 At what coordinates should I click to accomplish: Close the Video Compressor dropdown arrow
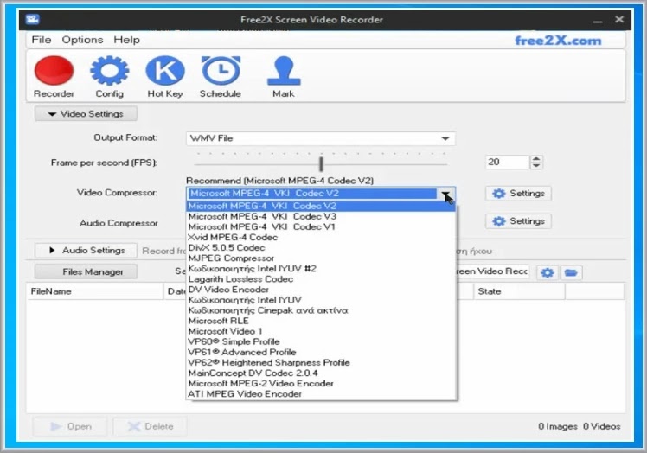(445, 194)
